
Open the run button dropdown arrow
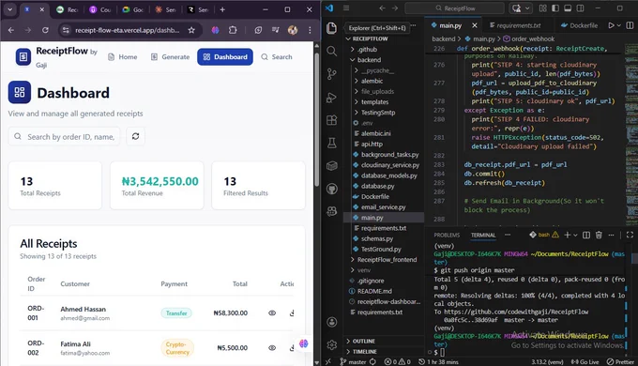pos(619,25)
